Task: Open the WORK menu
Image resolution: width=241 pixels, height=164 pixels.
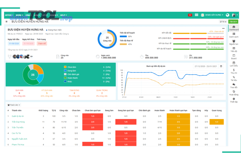Action: pos(19,15)
